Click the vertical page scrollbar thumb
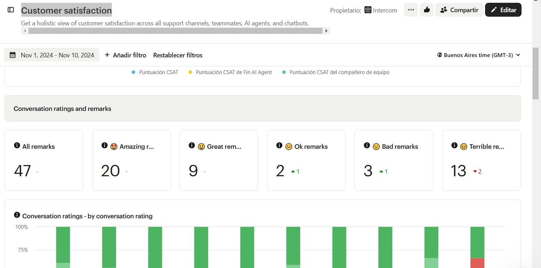Image resolution: width=541 pixels, height=268 pixels. [535, 73]
